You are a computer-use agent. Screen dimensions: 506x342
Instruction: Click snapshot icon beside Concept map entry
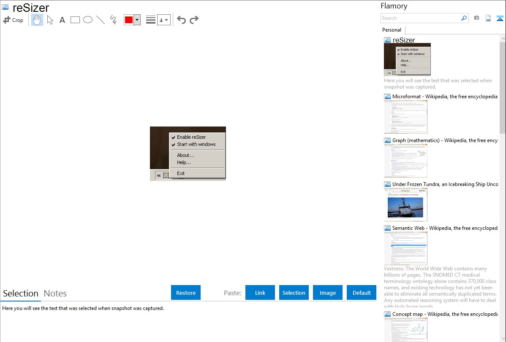click(388, 314)
